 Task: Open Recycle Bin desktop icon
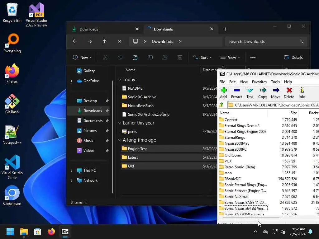[x=12, y=12]
